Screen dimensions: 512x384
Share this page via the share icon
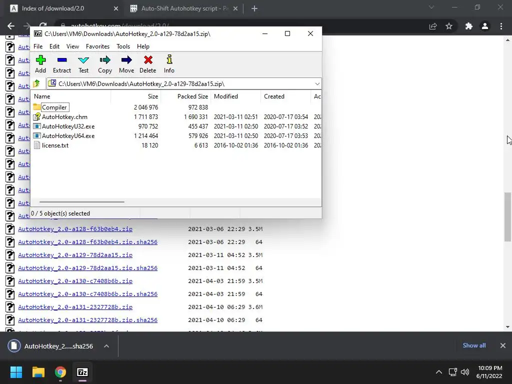tap(433, 26)
